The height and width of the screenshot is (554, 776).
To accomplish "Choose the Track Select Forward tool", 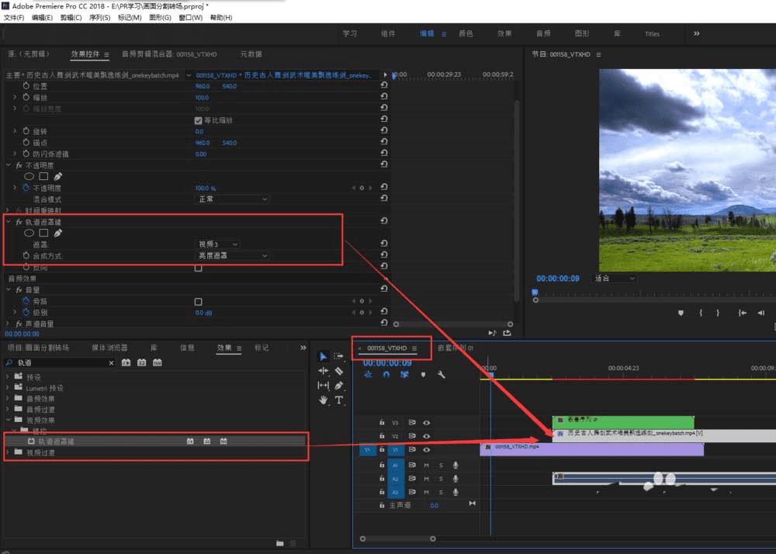I will (x=339, y=356).
